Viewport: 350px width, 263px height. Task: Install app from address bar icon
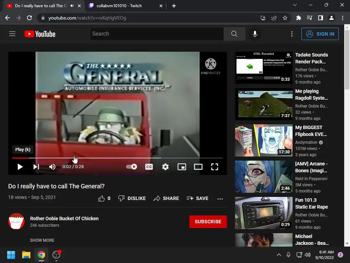pyautogui.click(x=263, y=18)
